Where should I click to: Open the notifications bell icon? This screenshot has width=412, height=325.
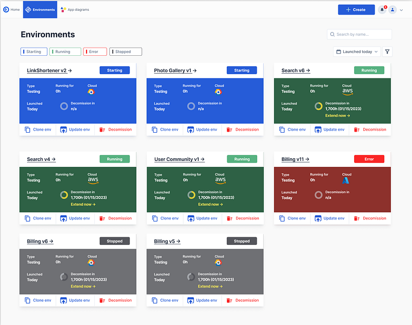(x=382, y=10)
